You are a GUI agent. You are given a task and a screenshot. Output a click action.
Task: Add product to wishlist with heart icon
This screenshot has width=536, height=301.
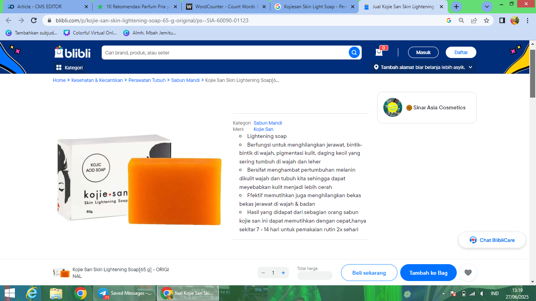pyautogui.click(x=468, y=273)
